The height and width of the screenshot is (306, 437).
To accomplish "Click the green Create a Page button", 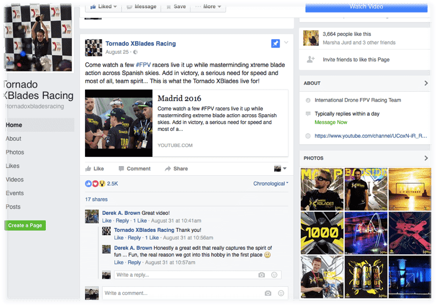I will pyautogui.click(x=25, y=225).
